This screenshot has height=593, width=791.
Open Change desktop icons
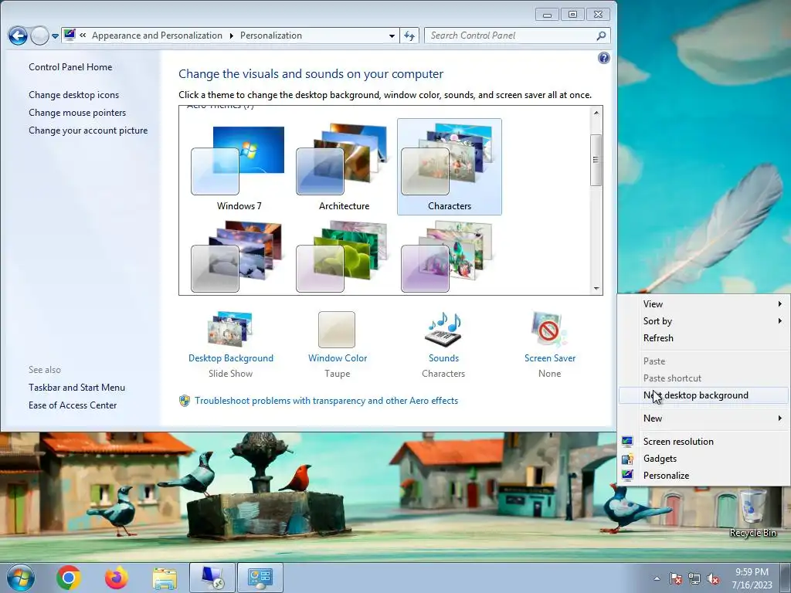[x=73, y=95]
